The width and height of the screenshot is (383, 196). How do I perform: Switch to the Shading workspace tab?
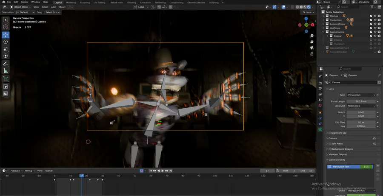[131, 3]
